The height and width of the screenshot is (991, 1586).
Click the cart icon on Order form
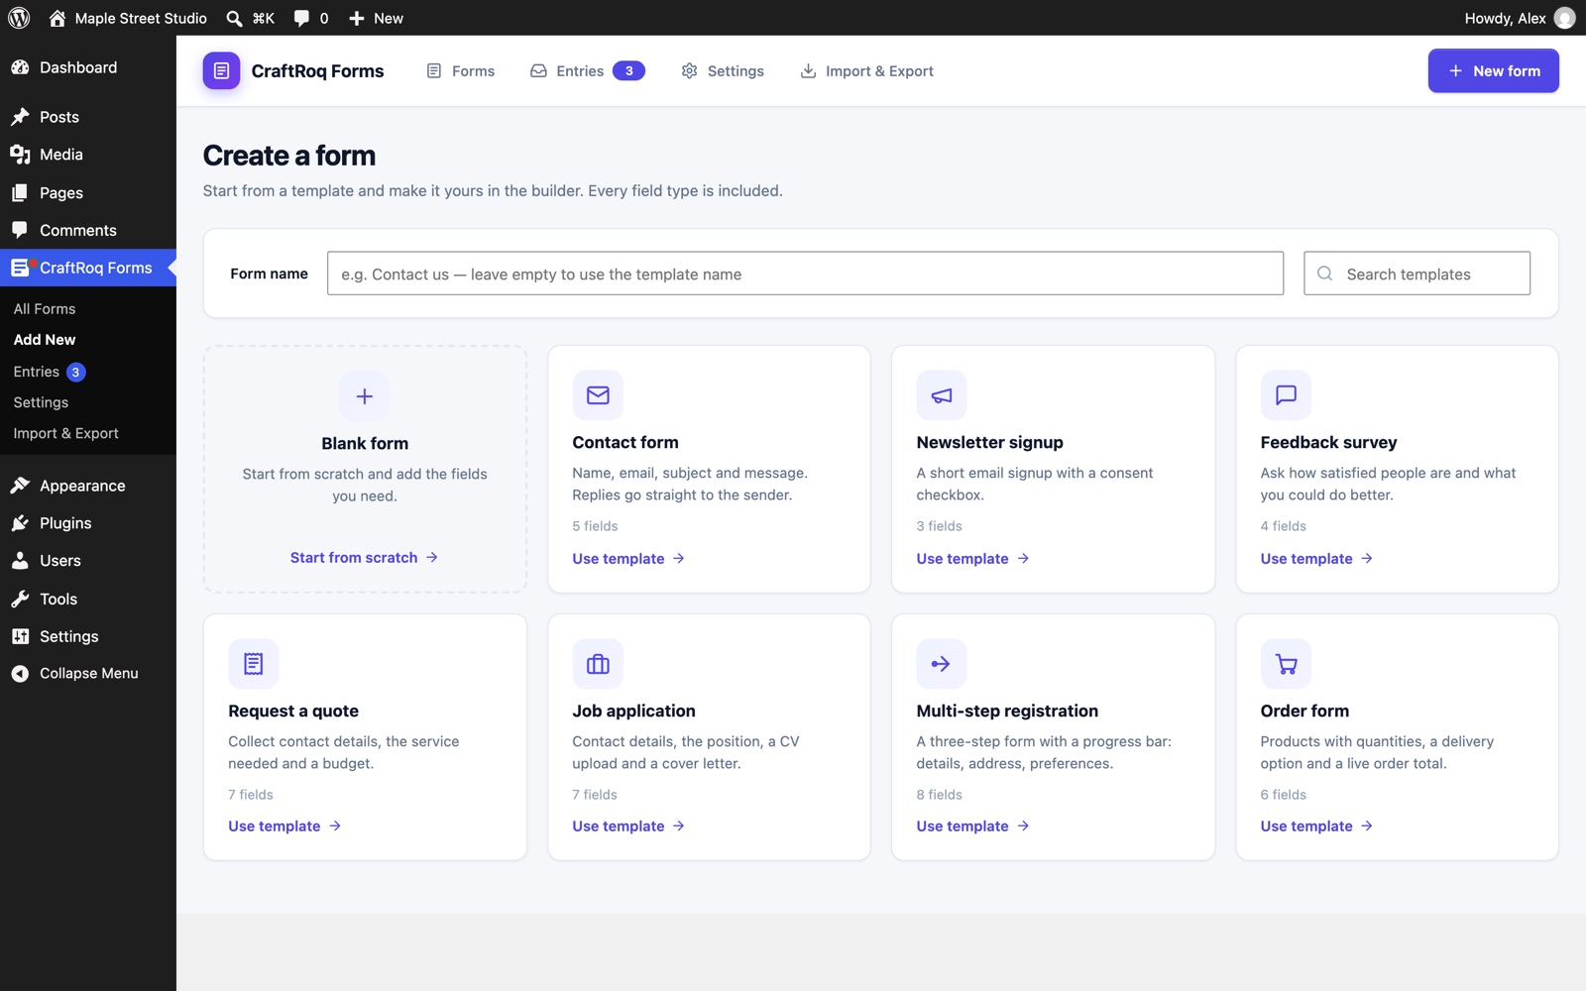(1286, 664)
